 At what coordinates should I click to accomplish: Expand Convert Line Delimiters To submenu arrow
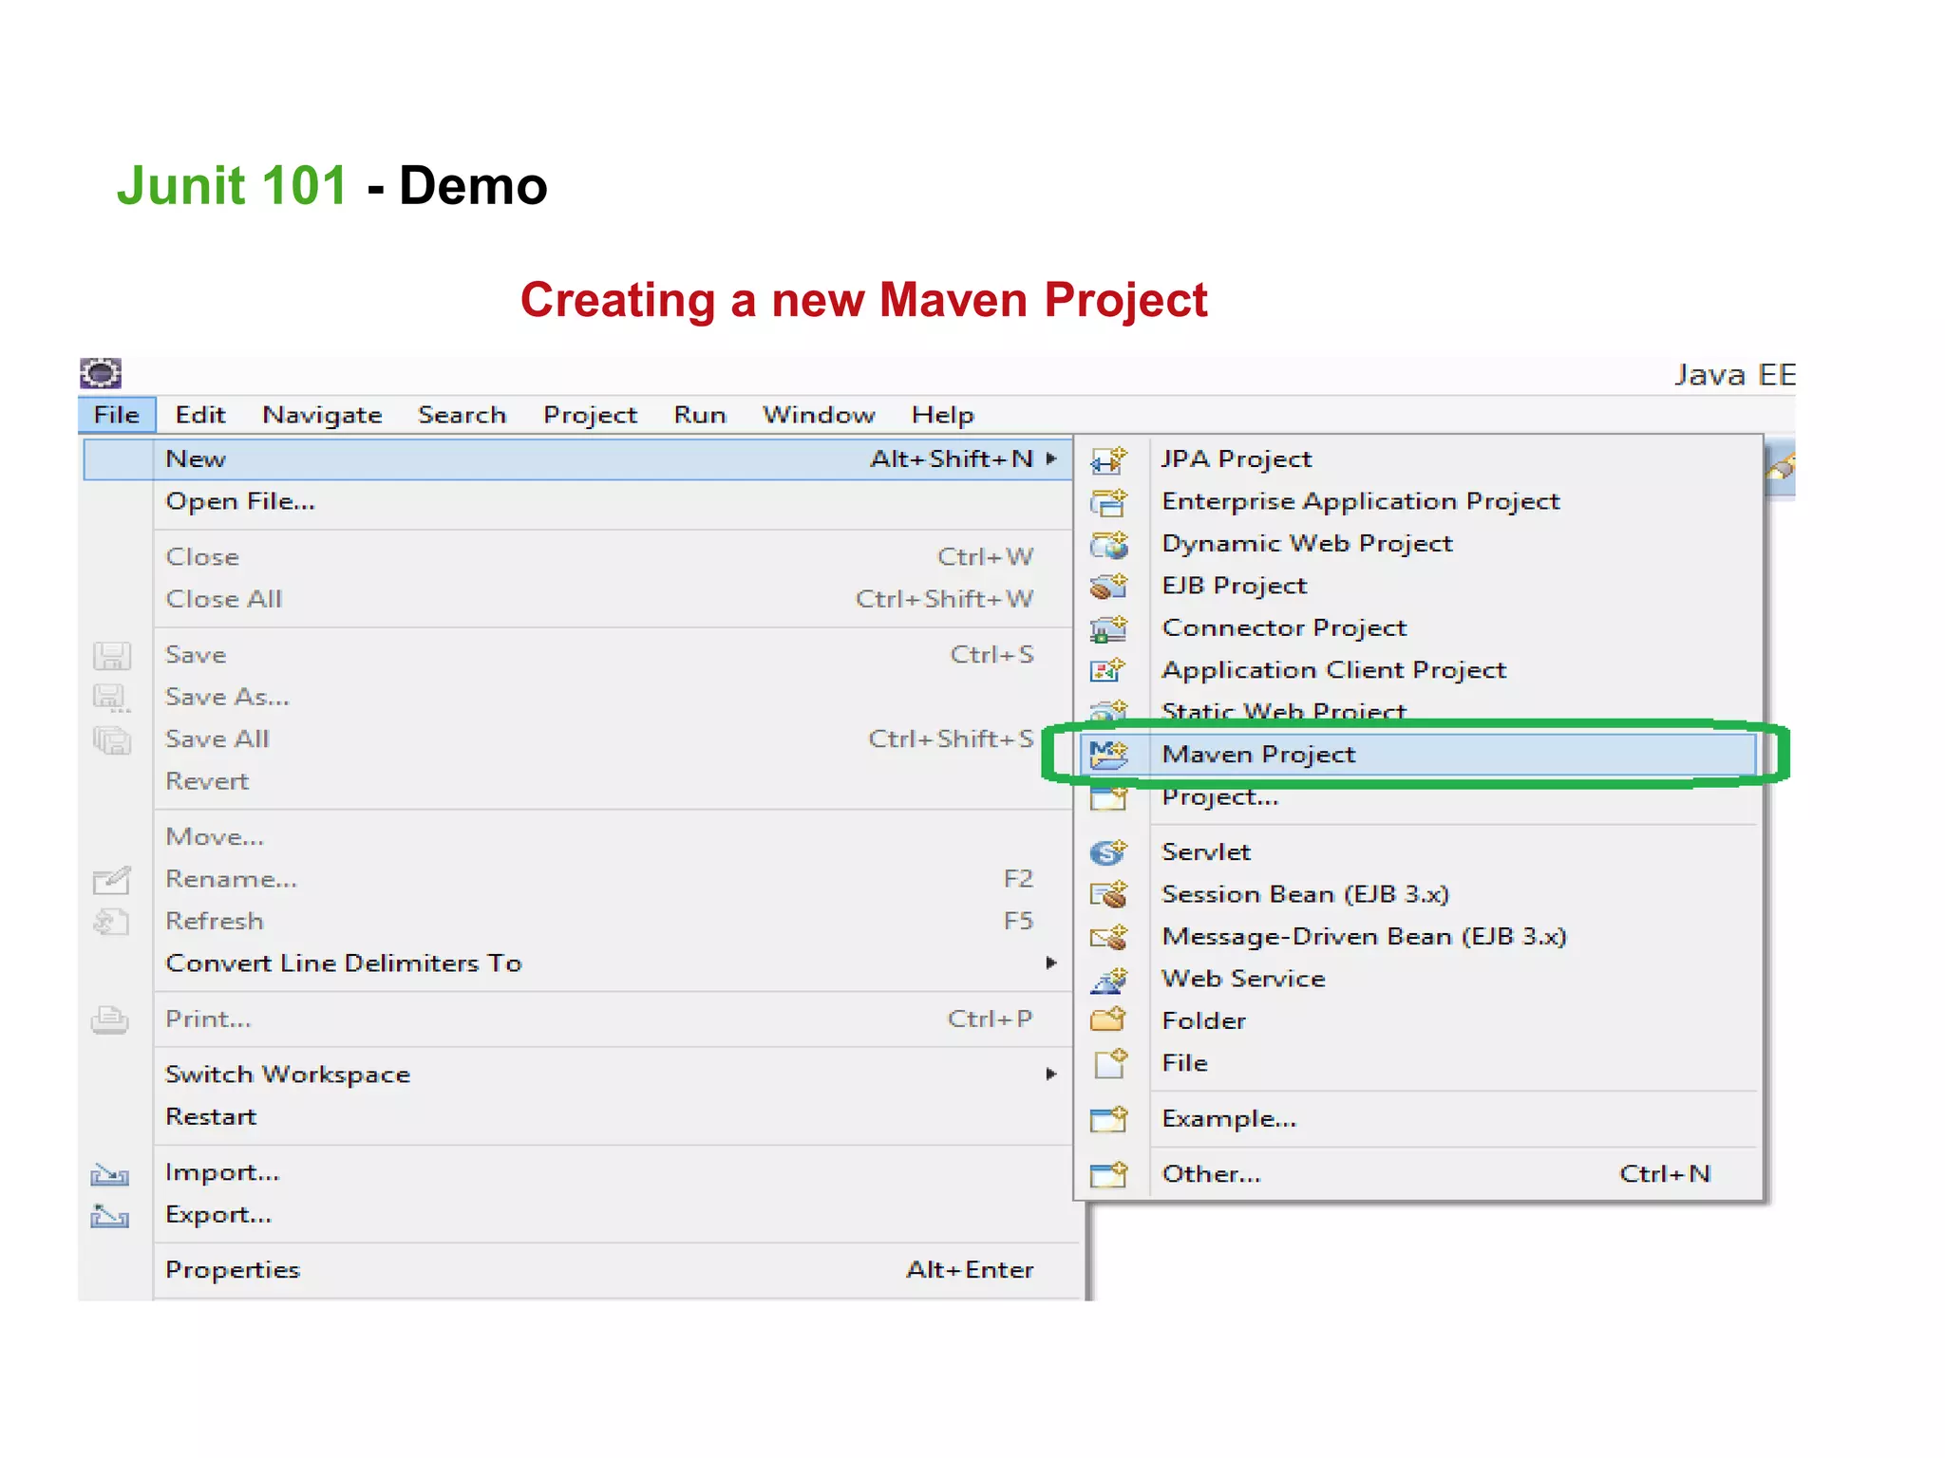coord(1051,963)
